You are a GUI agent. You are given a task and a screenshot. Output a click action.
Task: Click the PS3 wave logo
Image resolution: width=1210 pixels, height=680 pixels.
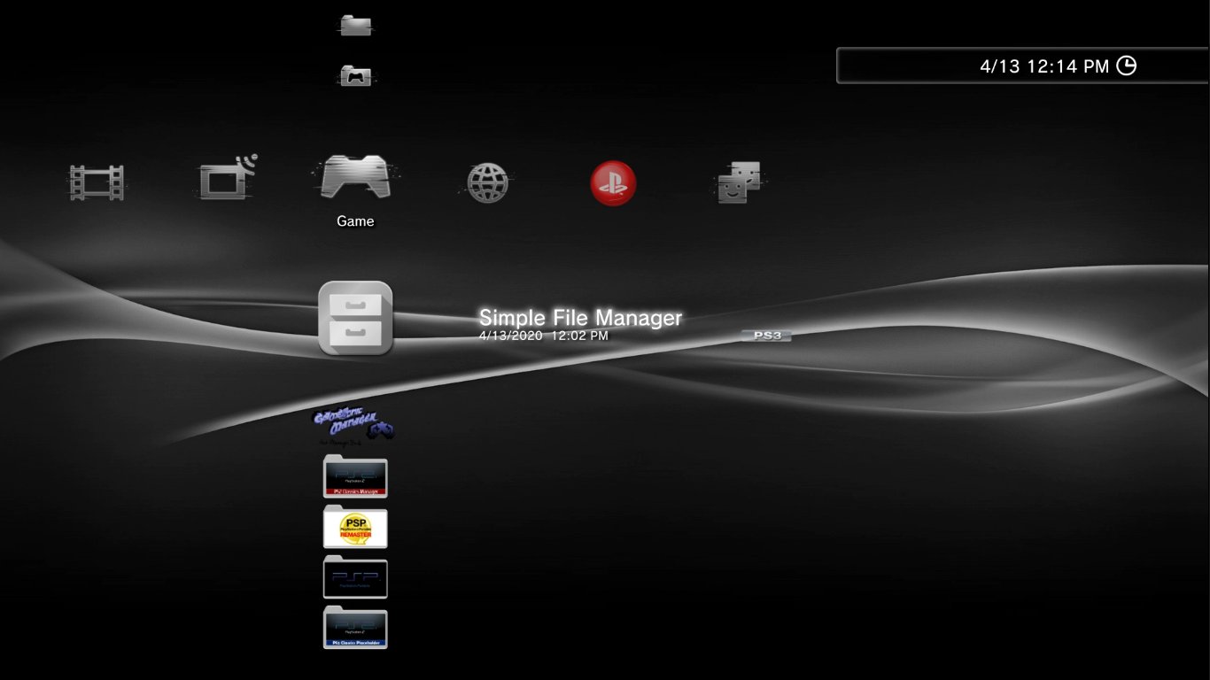tap(765, 336)
